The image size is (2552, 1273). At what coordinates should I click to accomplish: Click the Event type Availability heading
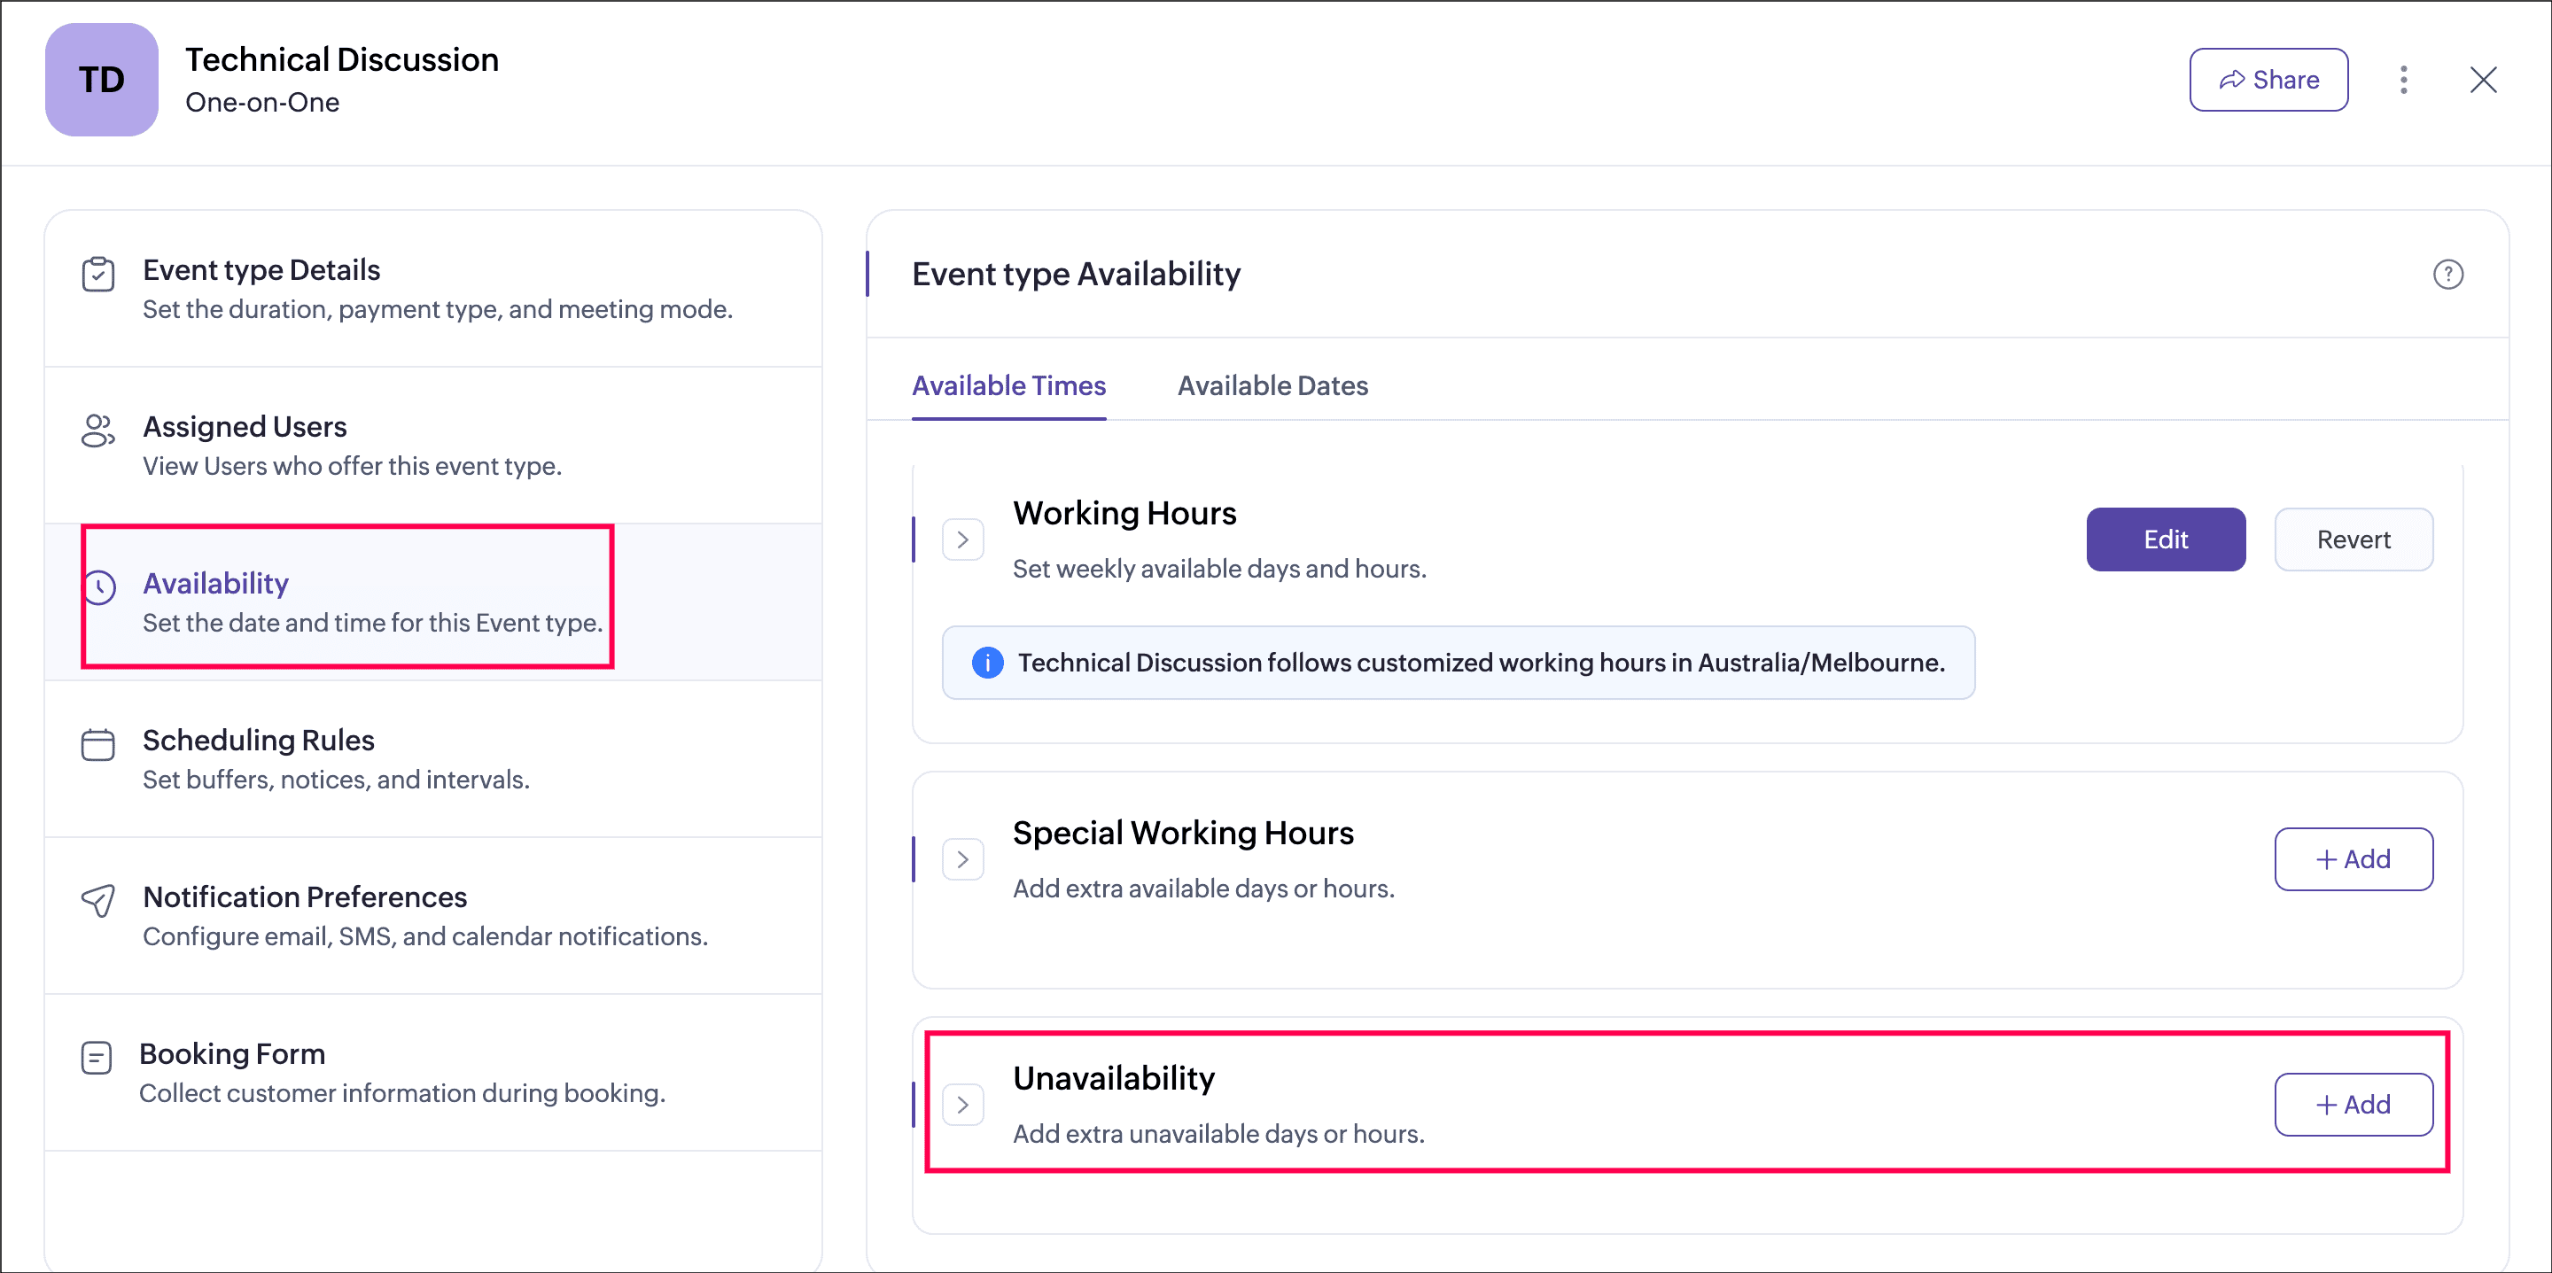[x=1076, y=274]
